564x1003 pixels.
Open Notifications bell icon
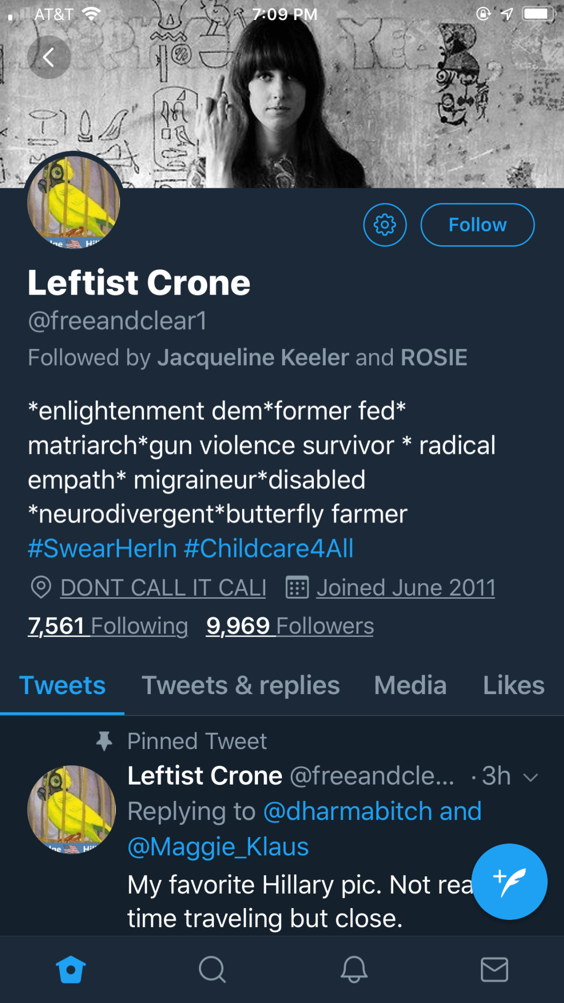click(354, 969)
